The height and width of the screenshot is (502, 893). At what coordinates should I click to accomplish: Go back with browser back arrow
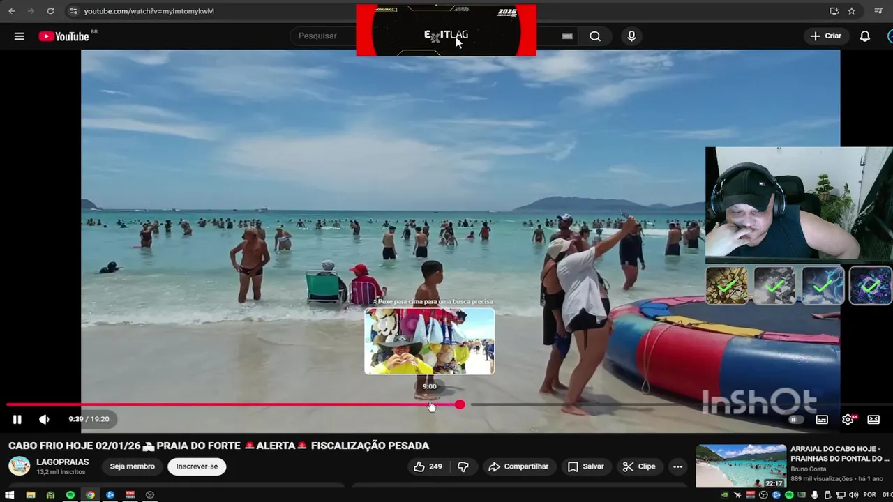click(12, 11)
